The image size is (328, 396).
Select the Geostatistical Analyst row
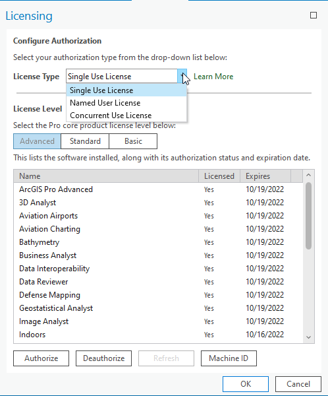pos(158,308)
